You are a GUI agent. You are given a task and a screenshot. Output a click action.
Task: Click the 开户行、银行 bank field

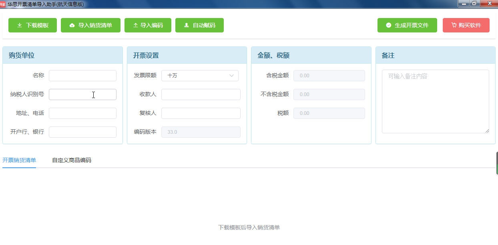[x=82, y=132]
